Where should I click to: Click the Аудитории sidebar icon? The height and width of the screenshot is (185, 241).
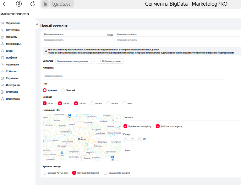3,64
